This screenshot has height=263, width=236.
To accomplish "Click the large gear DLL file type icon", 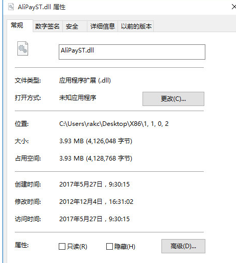I will coord(22,48).
